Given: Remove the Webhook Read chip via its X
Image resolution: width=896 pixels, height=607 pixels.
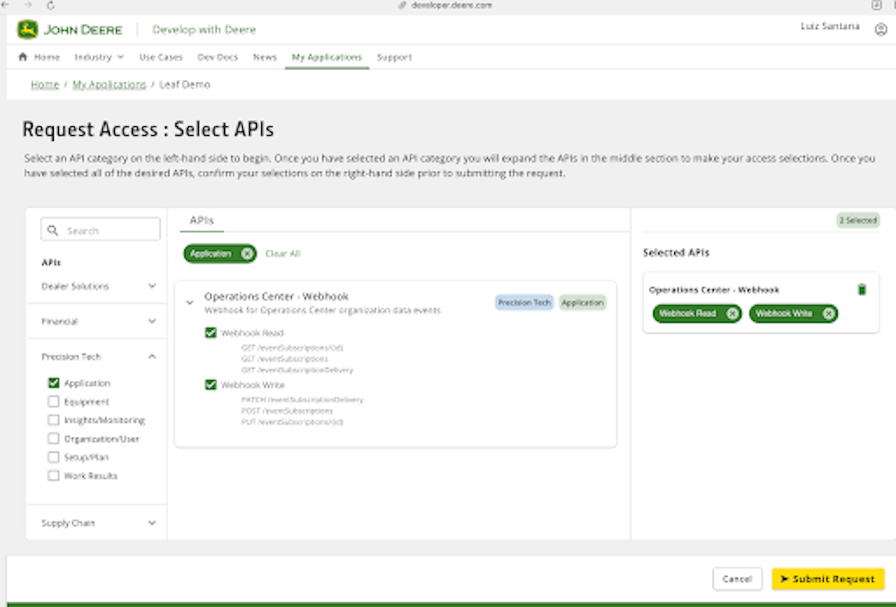Looking at the screenshot, I should tap(732, 314).
